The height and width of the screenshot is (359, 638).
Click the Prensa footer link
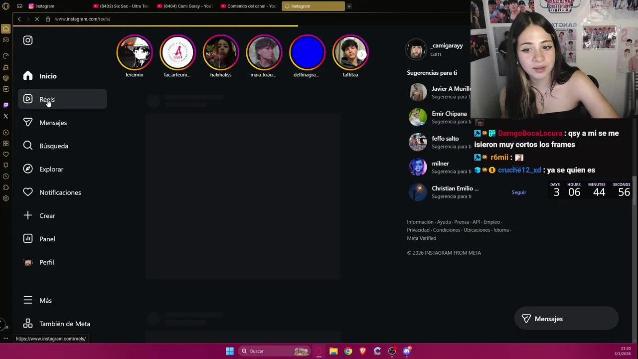click(x=462, y=222)
